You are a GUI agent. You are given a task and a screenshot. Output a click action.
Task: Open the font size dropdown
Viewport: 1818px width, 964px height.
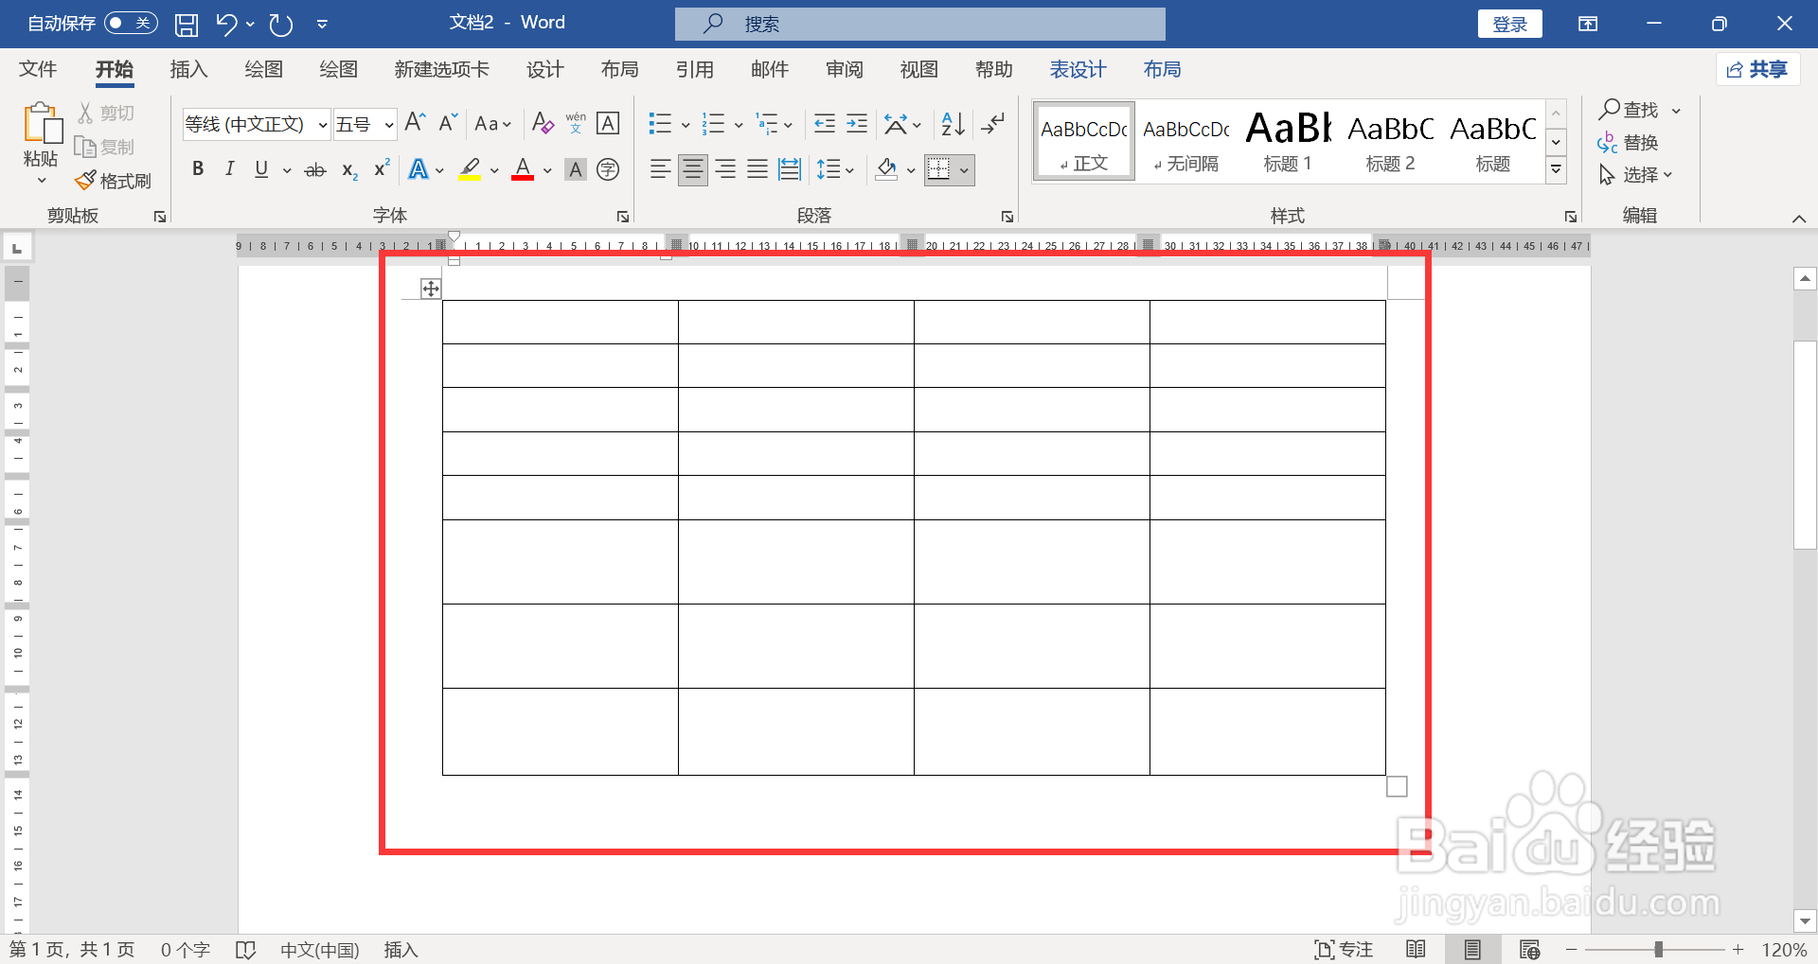click(388, 125)
